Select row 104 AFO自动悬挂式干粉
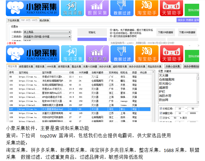Screen dimensions: 205x161 pos(79,97)
